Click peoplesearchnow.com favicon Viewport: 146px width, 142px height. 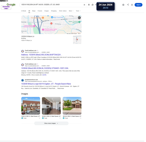(22, 80)
